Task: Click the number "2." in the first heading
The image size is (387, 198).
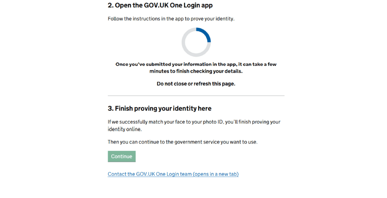Action: click(111, 6)
